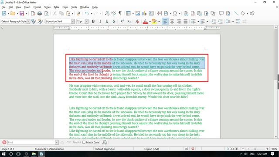The height and width of the screenshot is (157, 279).
Task: Copy the selected text
Action: (x=61, y=14)
